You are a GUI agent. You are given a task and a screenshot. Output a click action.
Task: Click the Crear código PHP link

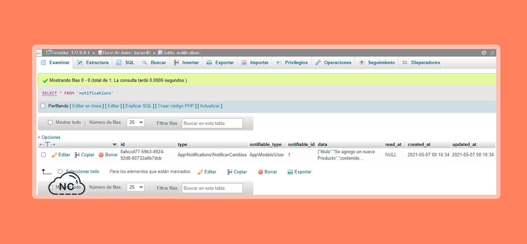coord(176,106)
